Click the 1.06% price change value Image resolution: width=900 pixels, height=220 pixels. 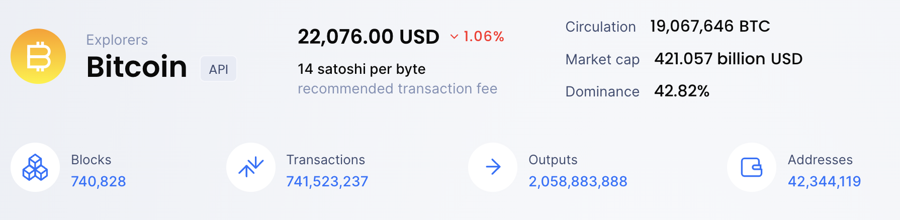pyautogui.click(x=484, y=36)
